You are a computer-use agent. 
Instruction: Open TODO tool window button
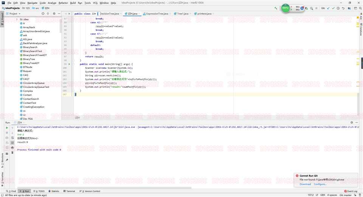pyautogui.click(x=39, y=191)
